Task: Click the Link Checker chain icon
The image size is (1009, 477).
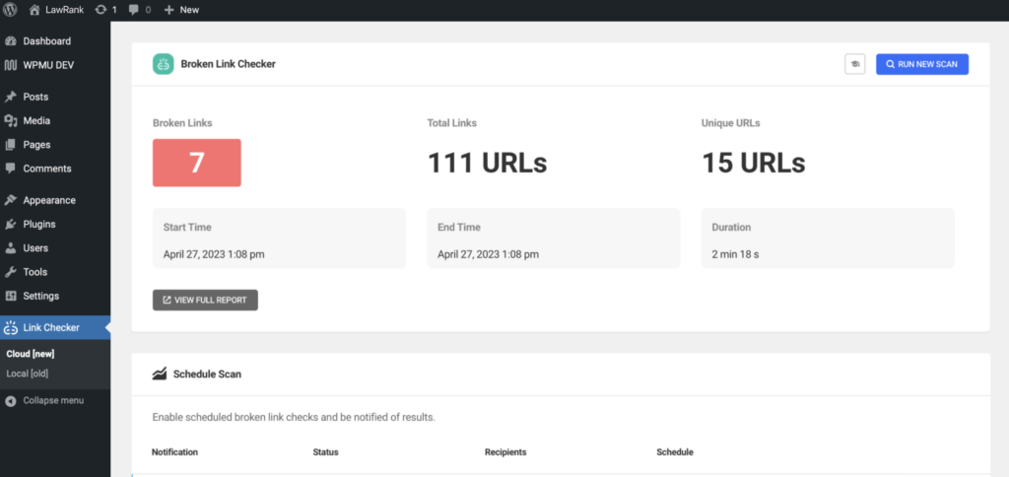Action: 10,327
